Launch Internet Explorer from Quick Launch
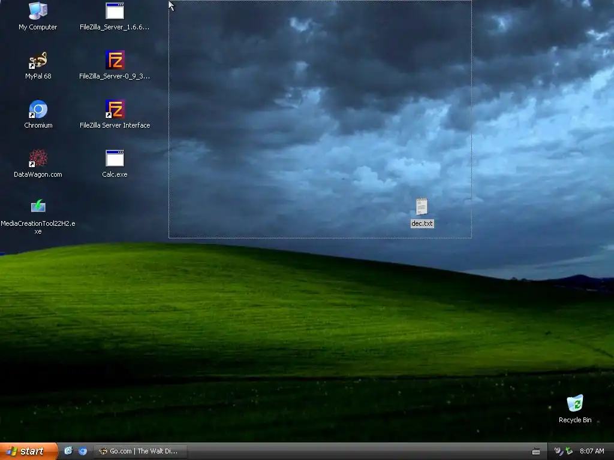The image size is (614, 460). click(x=68, y=451)
